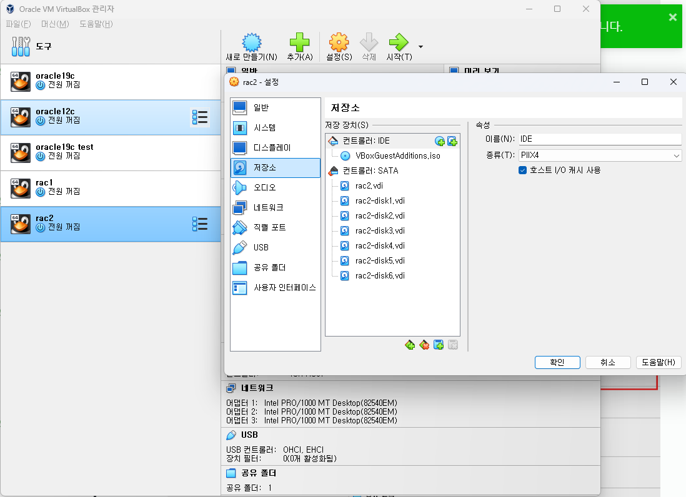The image size is (686, 497).
Task: Select the rac2 virtual machine
Action: tap(110, 224)
